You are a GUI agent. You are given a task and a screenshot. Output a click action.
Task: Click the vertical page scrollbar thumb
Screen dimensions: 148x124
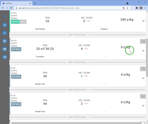coord(147,58)
